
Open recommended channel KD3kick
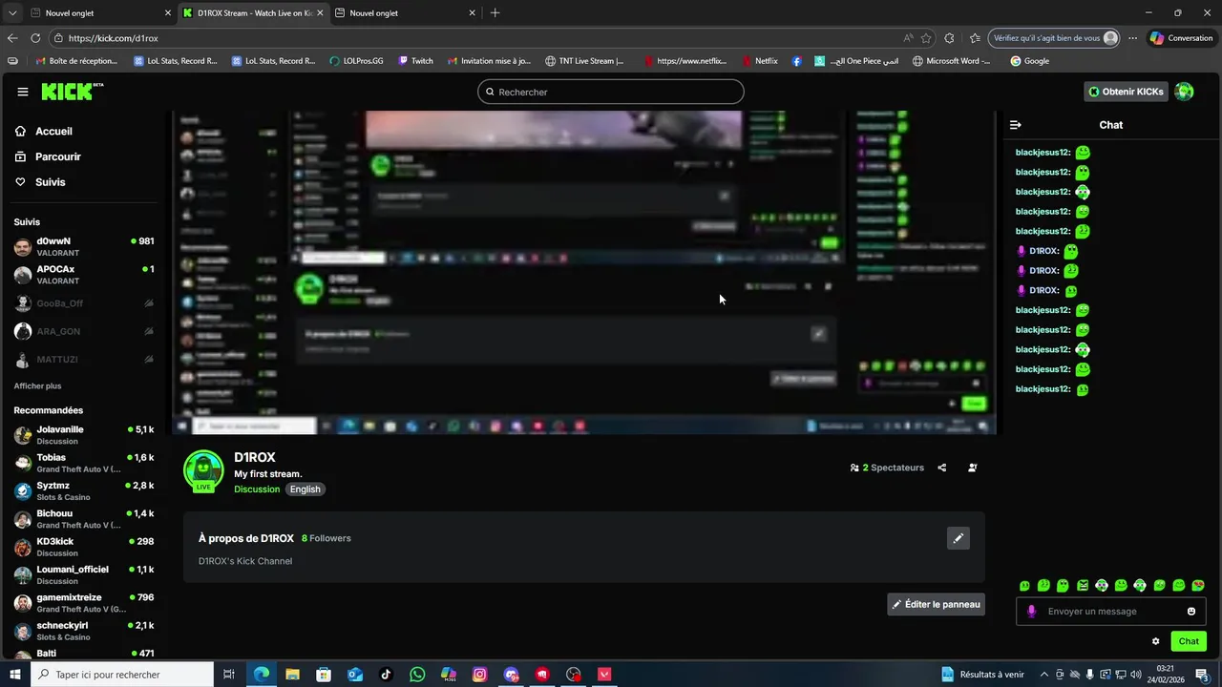pos(84,547)
